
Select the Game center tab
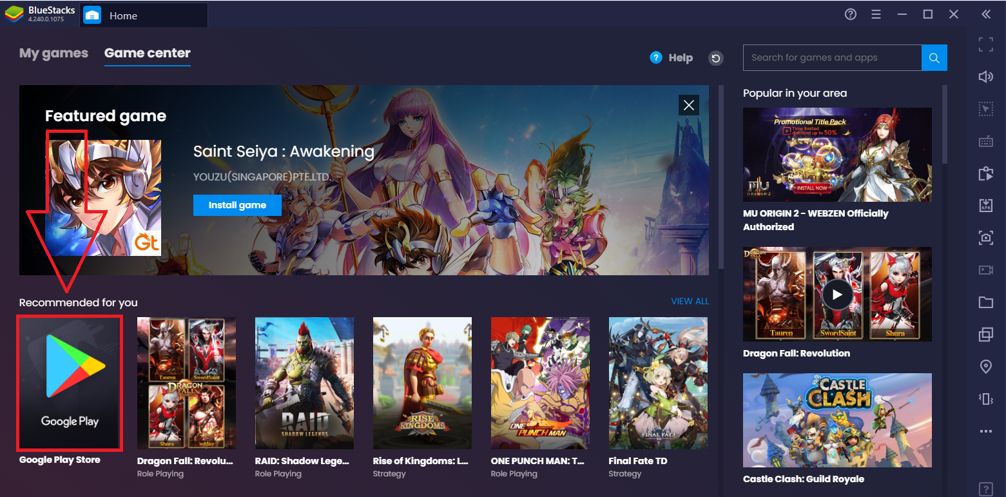tap(148, 53)
